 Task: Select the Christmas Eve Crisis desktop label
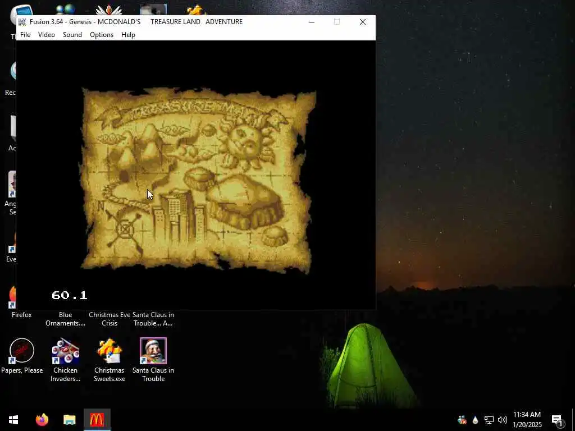109,319
